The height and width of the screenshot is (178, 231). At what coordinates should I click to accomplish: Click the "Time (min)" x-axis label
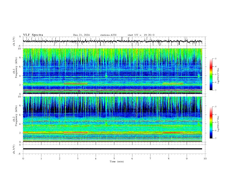(x=117, y=161)
